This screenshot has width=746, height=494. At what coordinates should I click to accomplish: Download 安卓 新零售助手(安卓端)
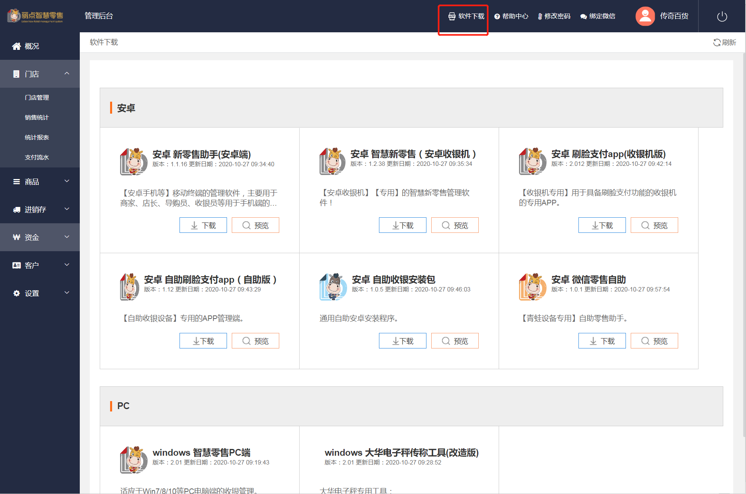point(203,225)
